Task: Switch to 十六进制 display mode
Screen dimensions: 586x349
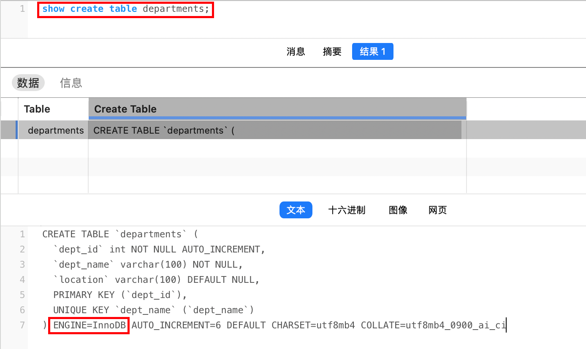Action: pyautogui.click(x=347, y=210)
